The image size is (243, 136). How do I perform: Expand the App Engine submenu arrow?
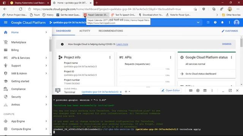pos(46,121)
